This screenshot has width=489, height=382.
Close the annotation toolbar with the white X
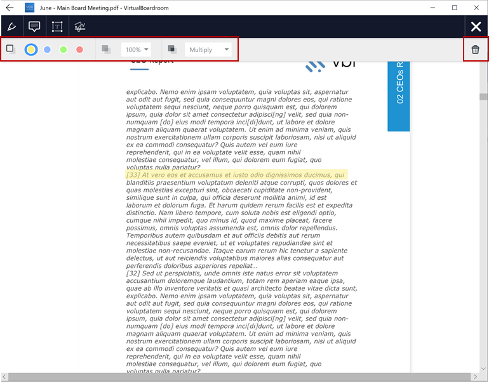[476, 27]
